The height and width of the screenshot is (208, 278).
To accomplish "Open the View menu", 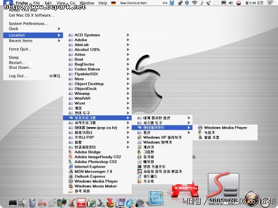I will coord(61,3).
